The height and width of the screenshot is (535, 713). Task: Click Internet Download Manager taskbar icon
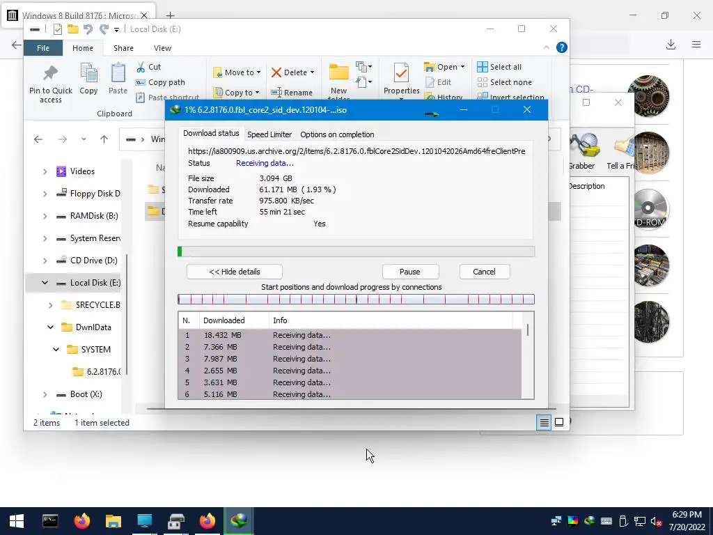239,521
